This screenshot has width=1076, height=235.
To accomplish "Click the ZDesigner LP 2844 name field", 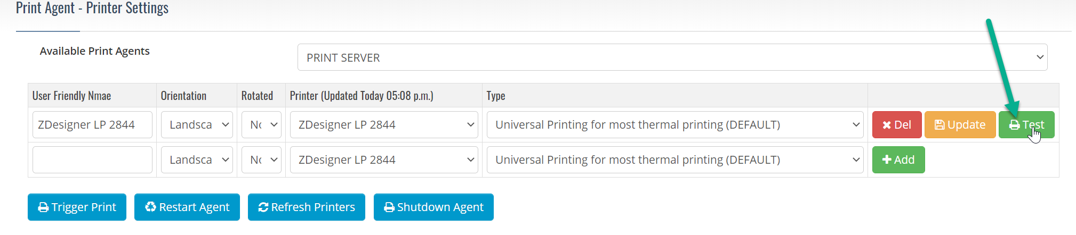I will (x=92, y=125).
